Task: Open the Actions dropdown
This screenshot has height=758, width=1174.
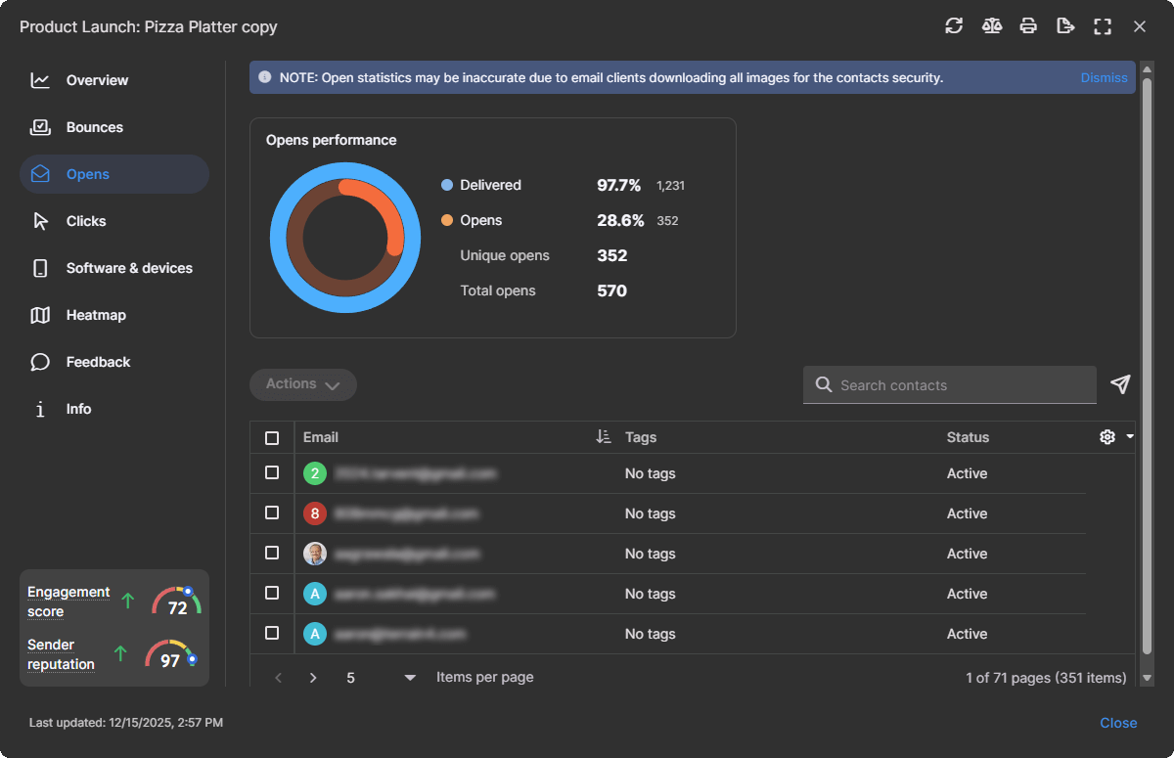Action: point(302,384)
